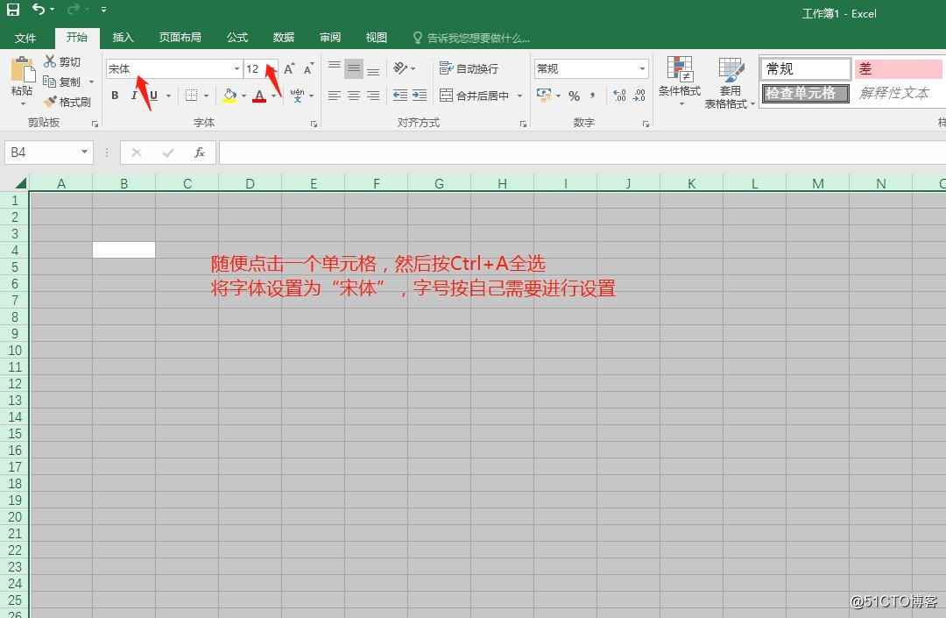Viewport: 946px width, 618px height.
Task: Align text right
Action: click(373, 96)
